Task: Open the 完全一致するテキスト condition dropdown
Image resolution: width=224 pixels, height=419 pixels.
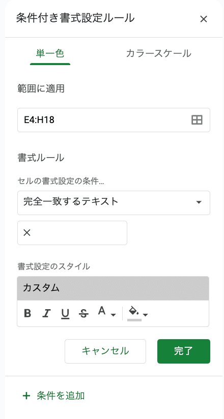Action: [x=114, y=202]
